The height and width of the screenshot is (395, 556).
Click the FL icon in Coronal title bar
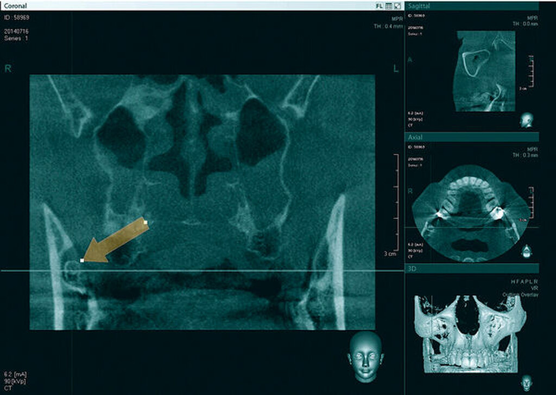[x=379, y=6]
